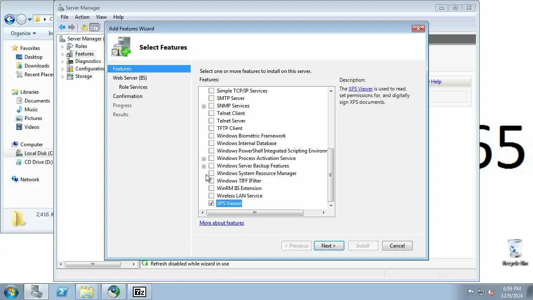Check Windows Biometric Framework checkbox
533x300 pixels.
click(211, 135)
